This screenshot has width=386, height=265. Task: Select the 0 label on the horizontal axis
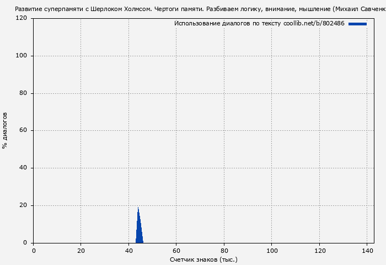pyautogui.click(x=34, y=251)
